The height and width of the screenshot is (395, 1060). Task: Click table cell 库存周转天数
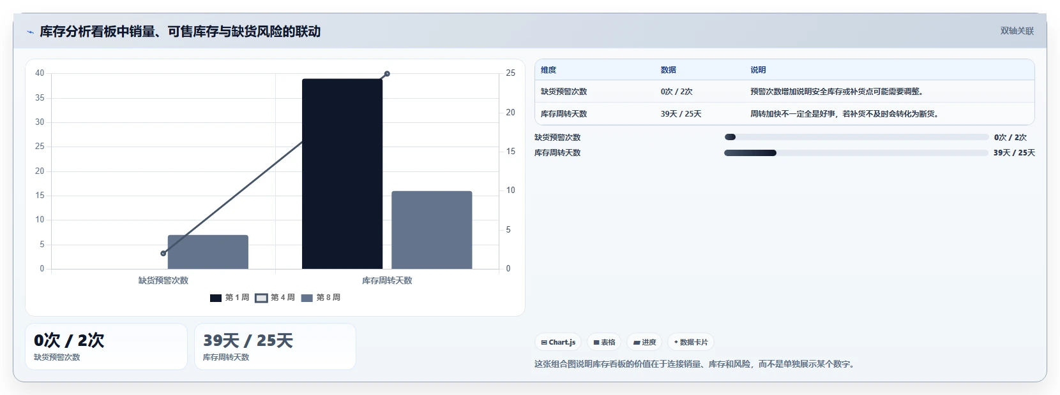[x=564, y=114]
